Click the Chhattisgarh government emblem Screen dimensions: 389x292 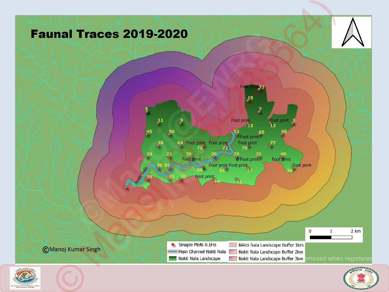click(361, 278)
